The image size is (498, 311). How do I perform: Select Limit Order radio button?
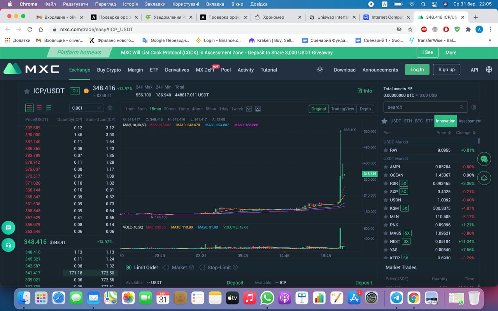pos(129,267)
